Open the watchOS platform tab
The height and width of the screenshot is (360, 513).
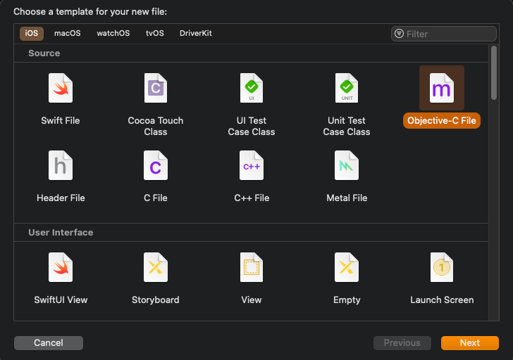(x=113, y=33)
